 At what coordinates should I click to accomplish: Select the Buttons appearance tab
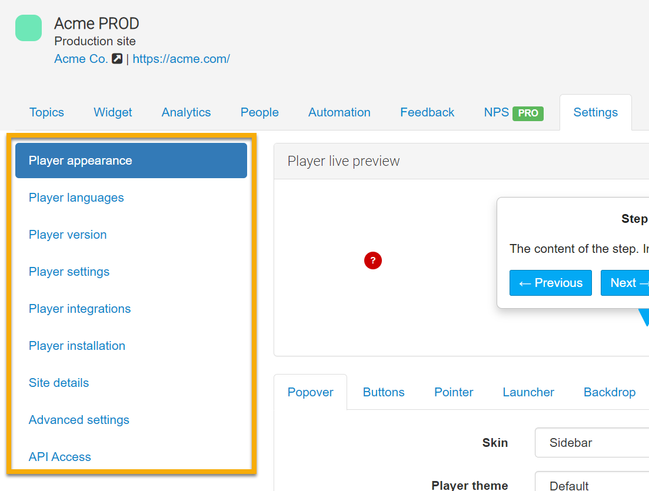click(x=384, y=392)
